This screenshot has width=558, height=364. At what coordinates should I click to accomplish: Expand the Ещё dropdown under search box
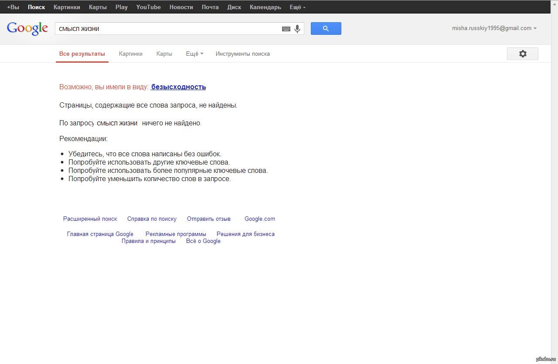pyautogui.click(x=194, y=54)
